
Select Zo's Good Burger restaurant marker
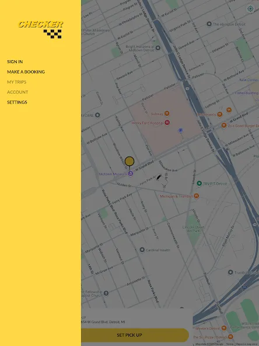[x=224, y=125]
